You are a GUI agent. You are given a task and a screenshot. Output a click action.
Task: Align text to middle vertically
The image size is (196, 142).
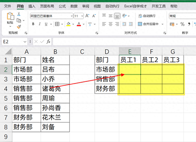pos(111,16)
